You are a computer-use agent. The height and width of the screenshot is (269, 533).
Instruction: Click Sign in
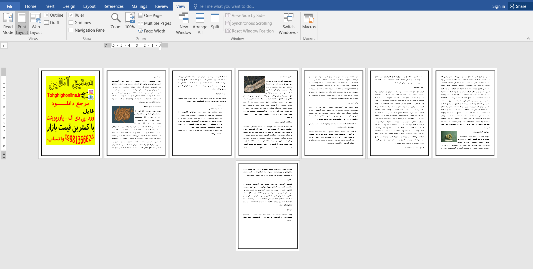499,6
